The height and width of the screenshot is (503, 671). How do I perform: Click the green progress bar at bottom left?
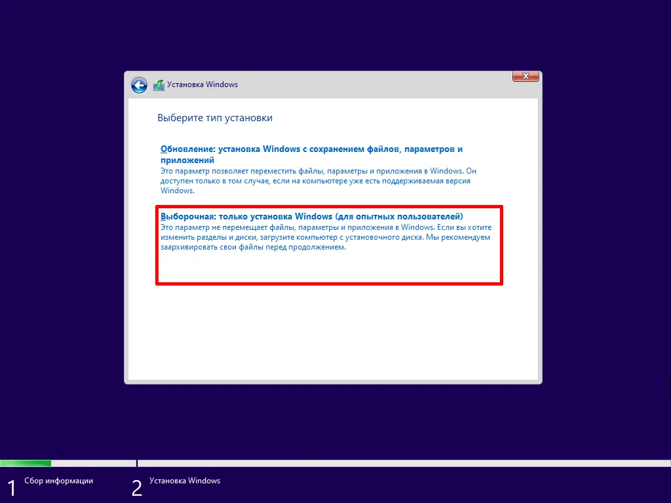pyautogui.click(x=26, y=463)
